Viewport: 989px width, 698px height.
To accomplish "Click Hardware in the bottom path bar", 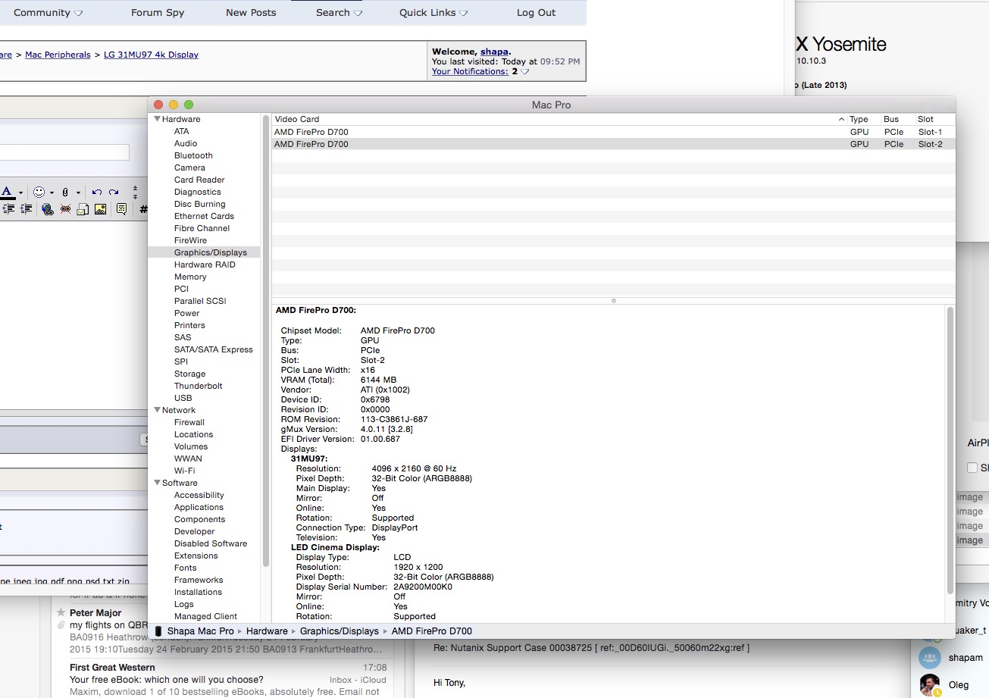I will pyautogui.click(x=267, y=631).
